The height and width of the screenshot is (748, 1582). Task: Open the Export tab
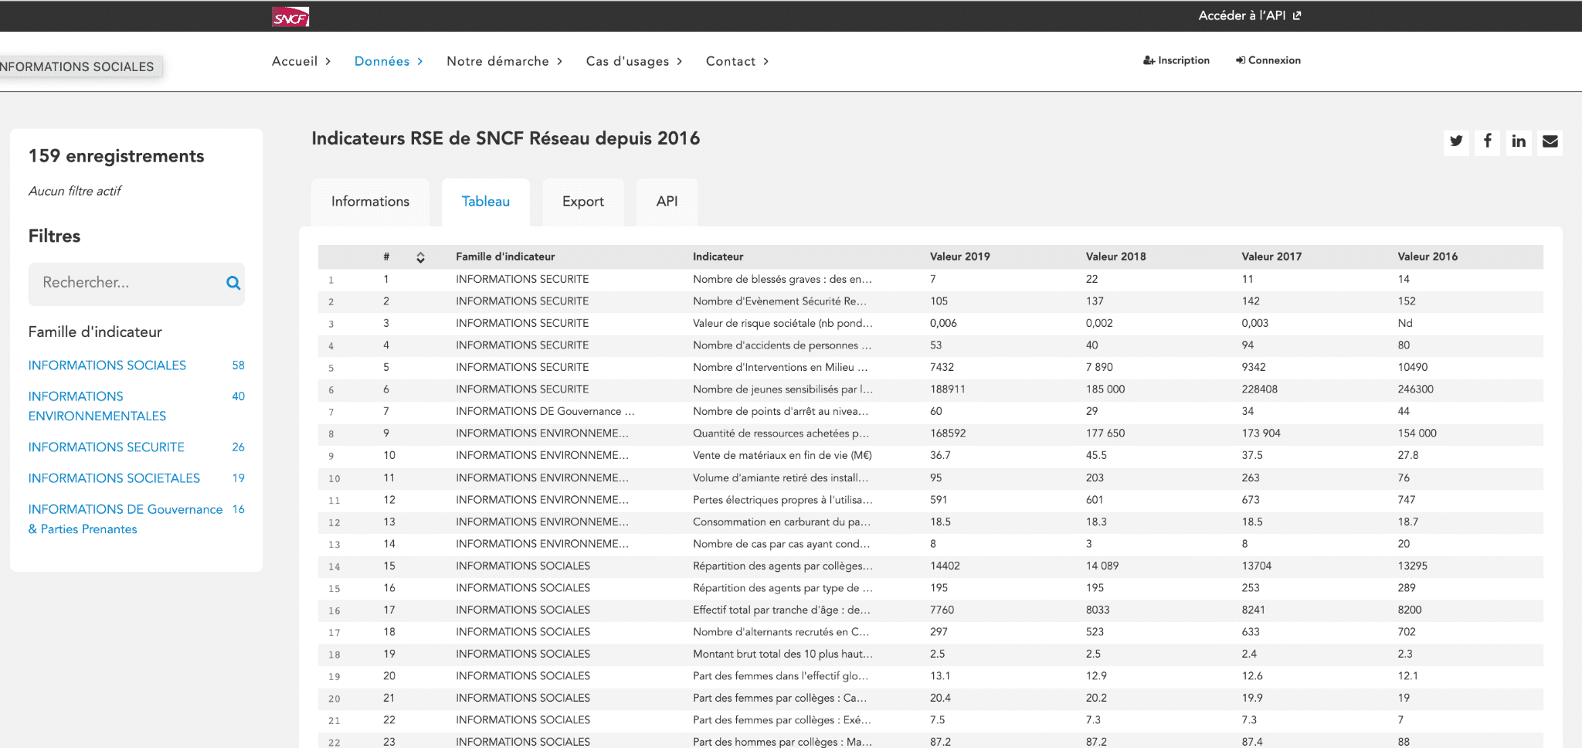click(582, 202)
